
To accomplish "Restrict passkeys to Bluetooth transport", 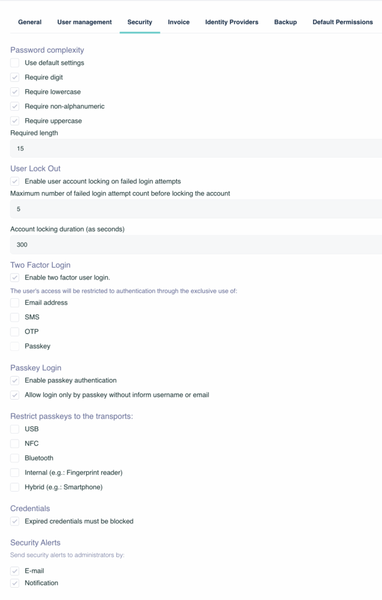I will coord(15,458).
